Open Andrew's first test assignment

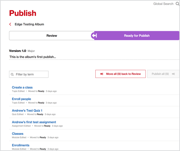(34, 122)
